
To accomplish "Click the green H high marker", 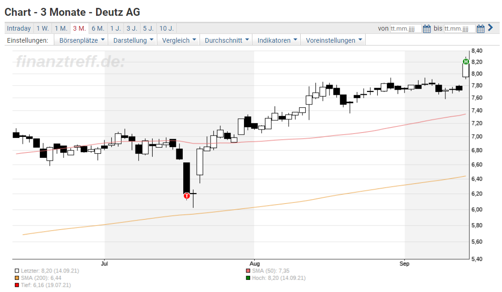I will click(466, 61).
